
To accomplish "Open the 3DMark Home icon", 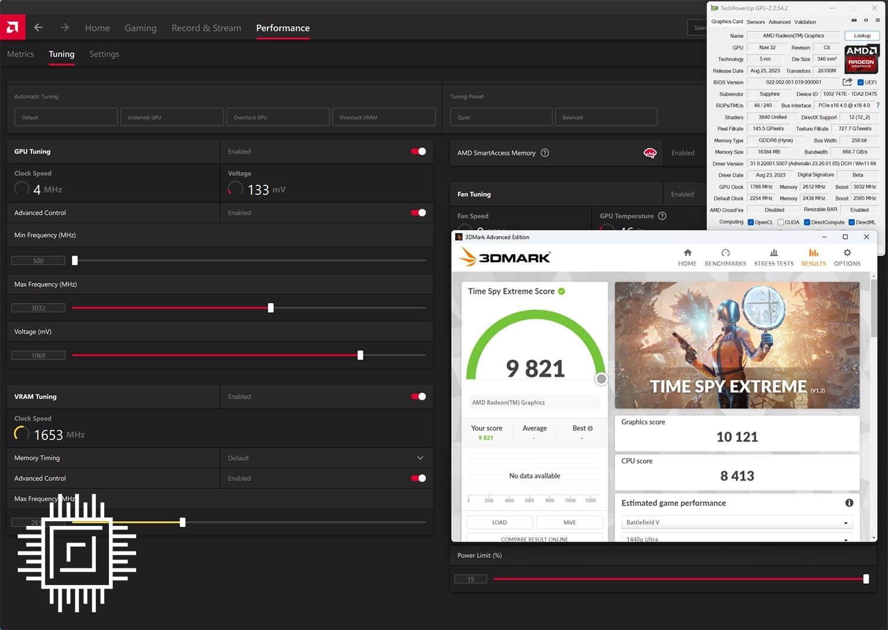I will point(687,253).
